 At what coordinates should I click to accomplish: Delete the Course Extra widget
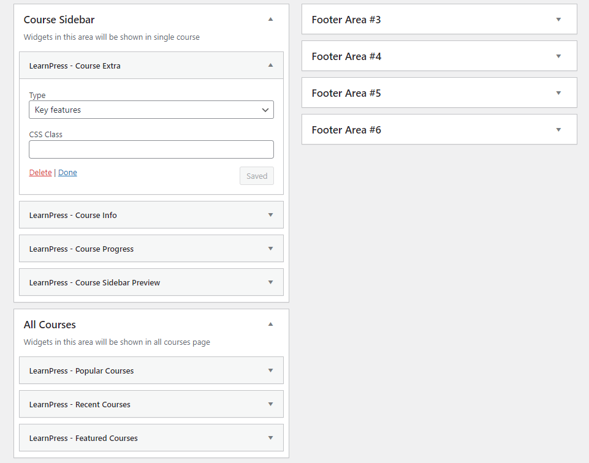[40, 173]
